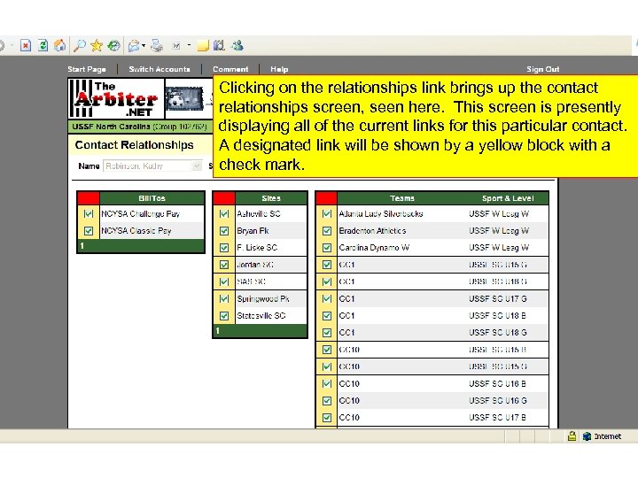Toggle the Jordan SC site checkbox
Screen dimensions: 638x478
pos(224,265)
